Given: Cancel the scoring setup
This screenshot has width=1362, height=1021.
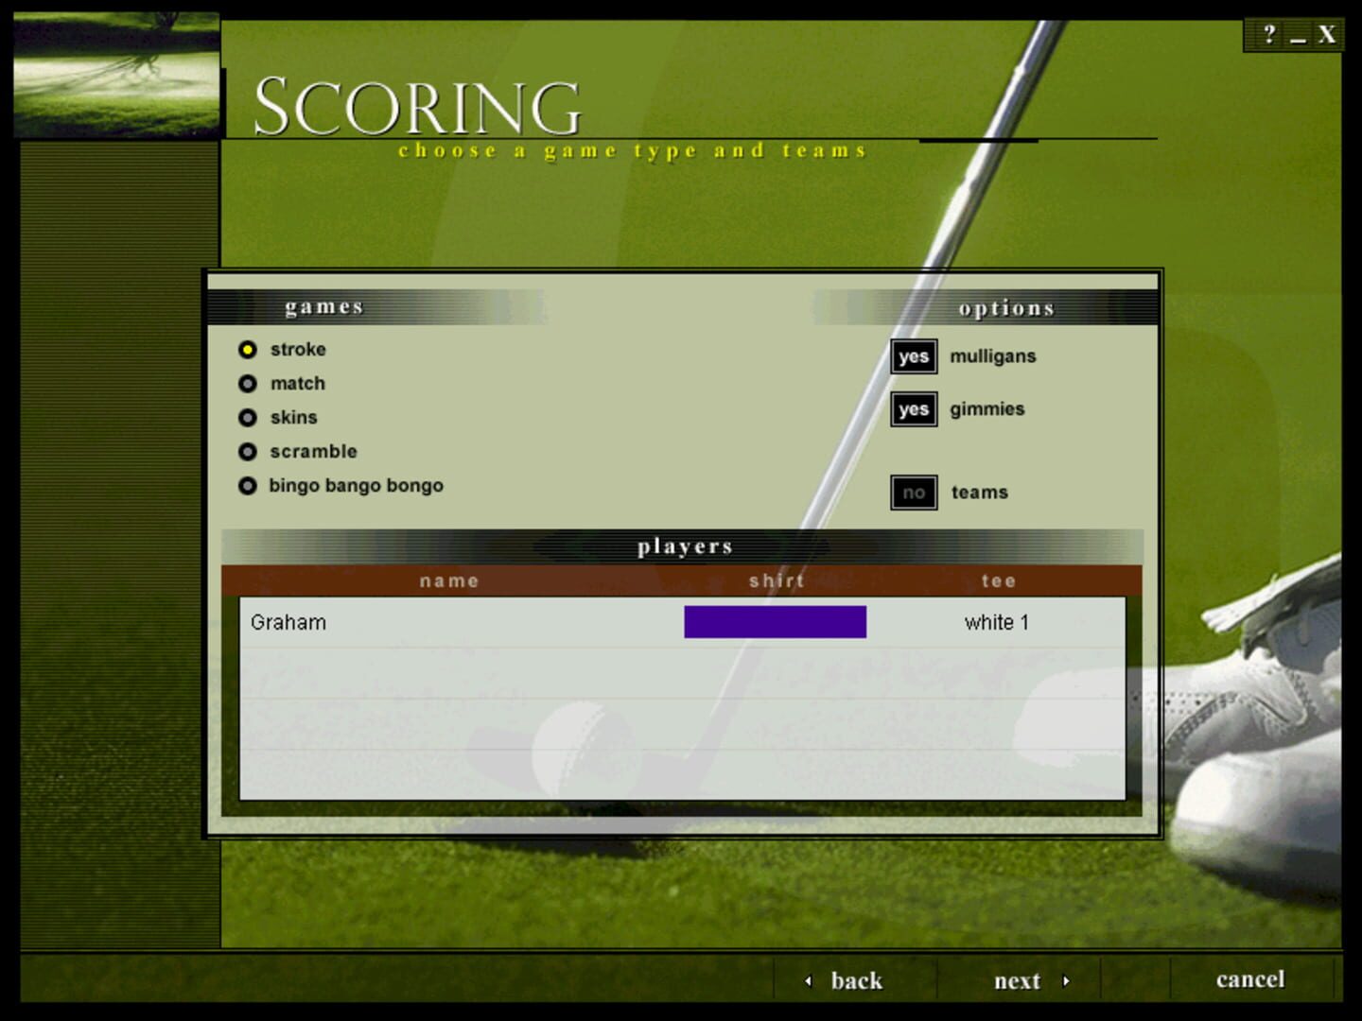Looking at the screenshot, I should coord(1250,980).
